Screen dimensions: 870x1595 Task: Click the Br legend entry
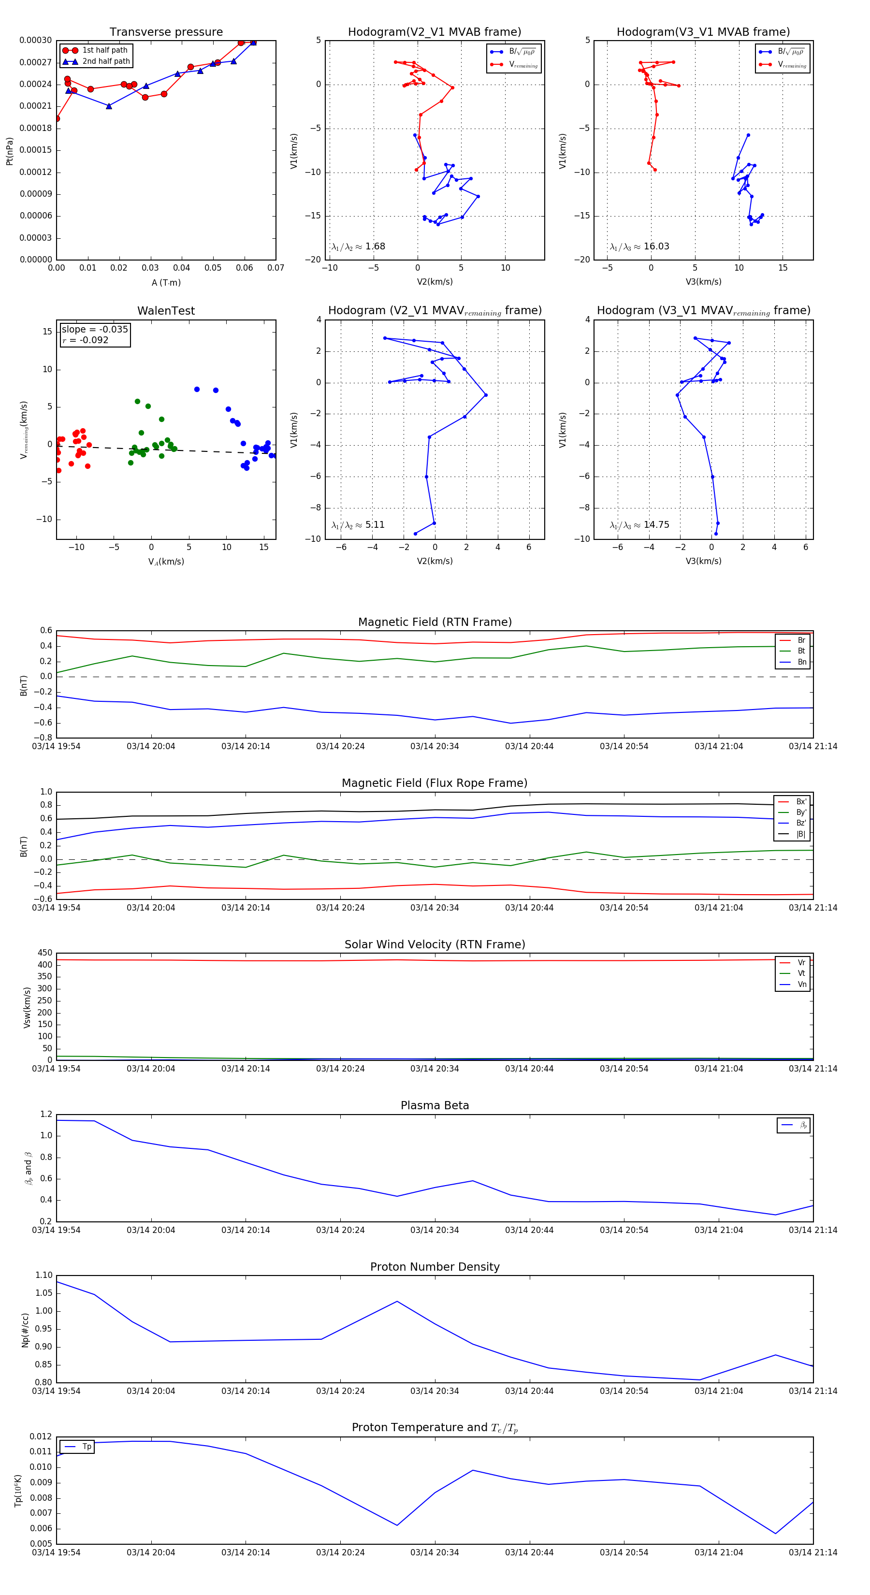pos(793,640)
